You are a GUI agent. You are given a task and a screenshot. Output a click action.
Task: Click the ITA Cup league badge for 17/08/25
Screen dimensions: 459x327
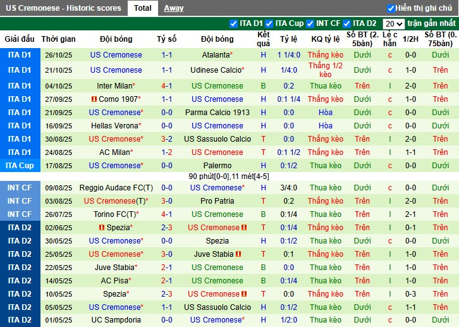(20, 166)
